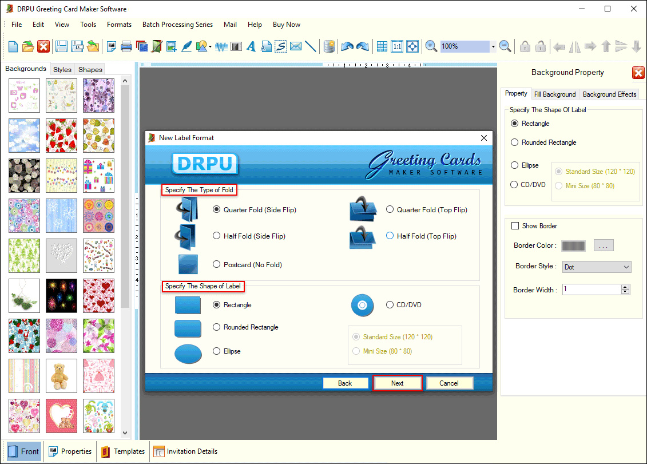Open the File menu
This screenshot has width=647, height=464.
(17, 25)
